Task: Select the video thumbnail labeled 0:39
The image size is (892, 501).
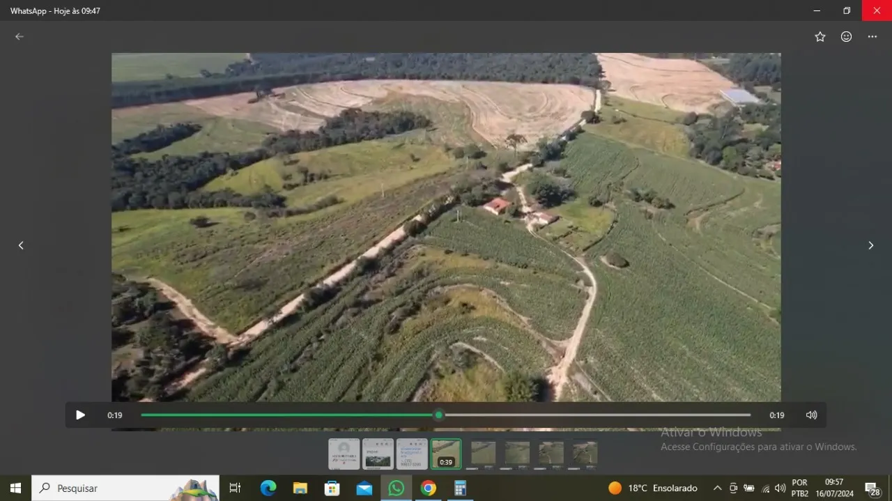Action: 446,454
